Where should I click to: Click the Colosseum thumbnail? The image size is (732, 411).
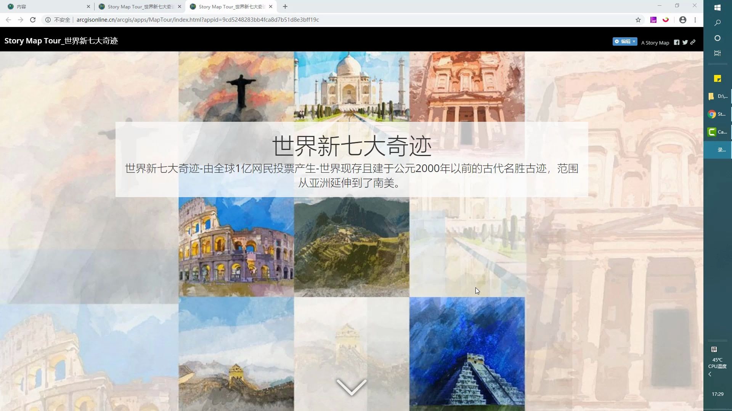click(236, 247)
